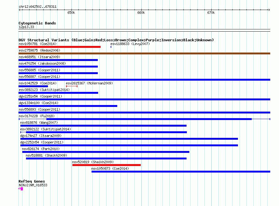Click the red nsv520819 (Shaikh2009) loss bar
Screen dimensions: 279x206
(107, 165)
